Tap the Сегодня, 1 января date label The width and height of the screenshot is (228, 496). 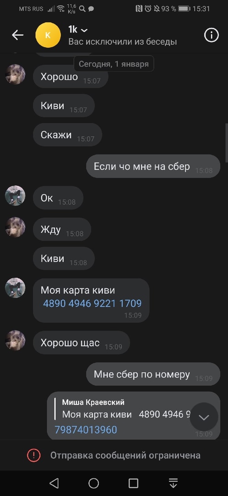114,63
